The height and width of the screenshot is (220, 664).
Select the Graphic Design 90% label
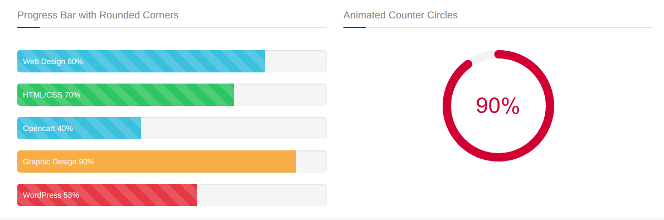pos(59,162)
